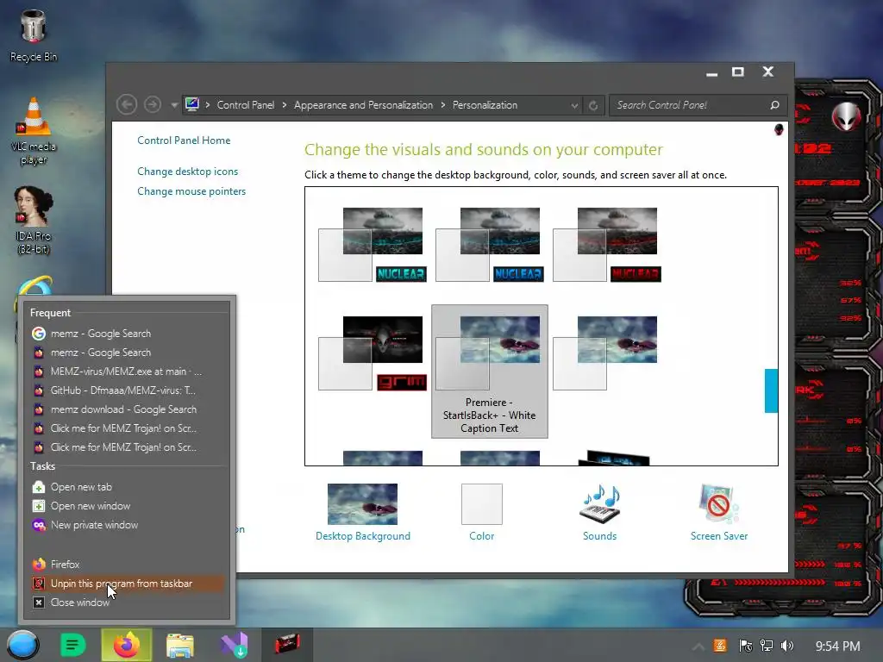
Task: Open the volume speaker tray icon
Action: [787, 646]
